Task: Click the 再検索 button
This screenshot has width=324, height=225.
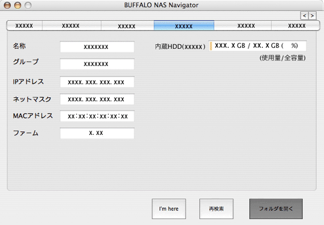Action: (216, 209)
